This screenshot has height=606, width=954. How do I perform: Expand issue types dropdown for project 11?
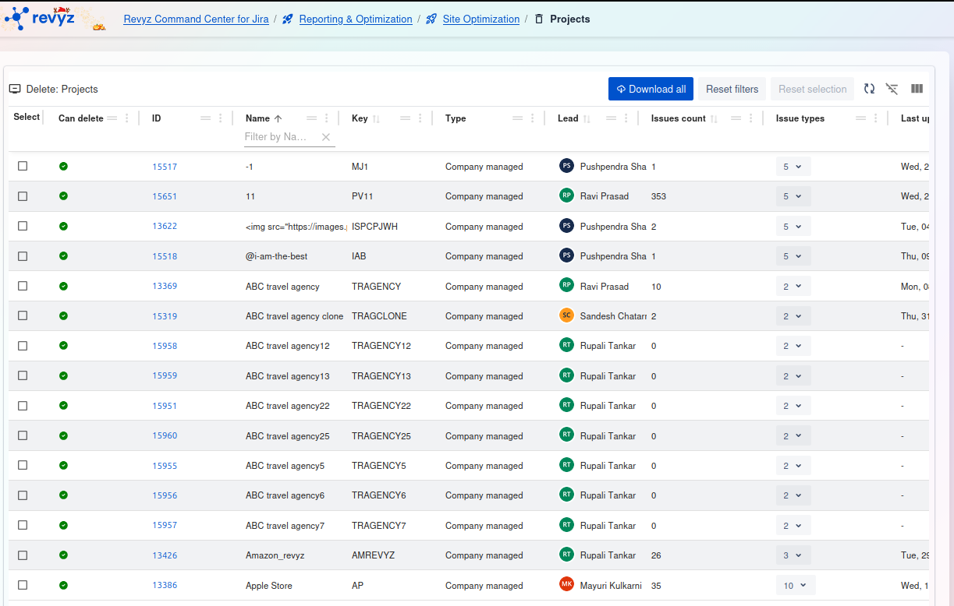coord(793,196)
